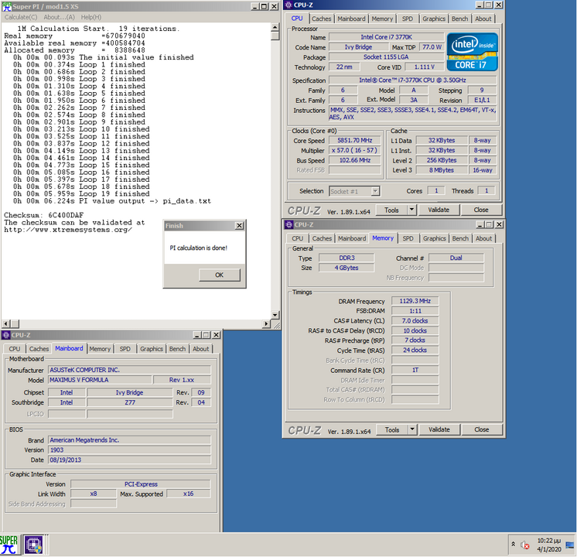
Task: Click Validate button in top CPU-Z window
Action: 439,210
